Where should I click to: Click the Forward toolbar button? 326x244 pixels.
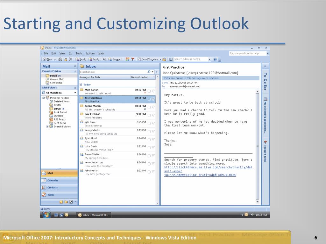click(115, 59)
